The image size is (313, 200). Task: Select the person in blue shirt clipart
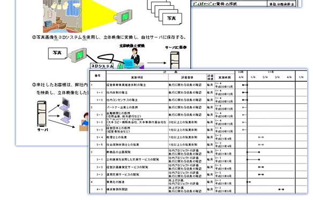coord(84,122)
